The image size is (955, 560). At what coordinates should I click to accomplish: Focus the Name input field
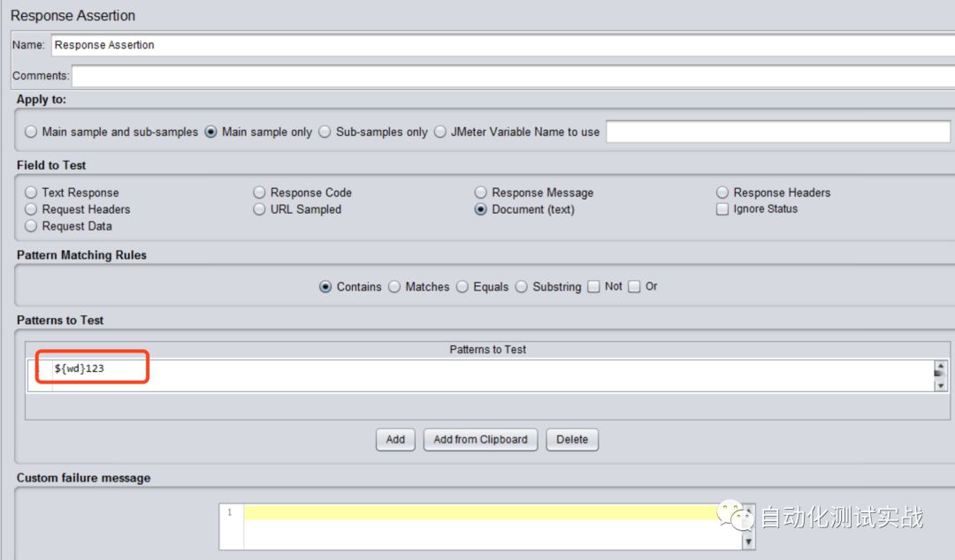[x=503, y=45]
